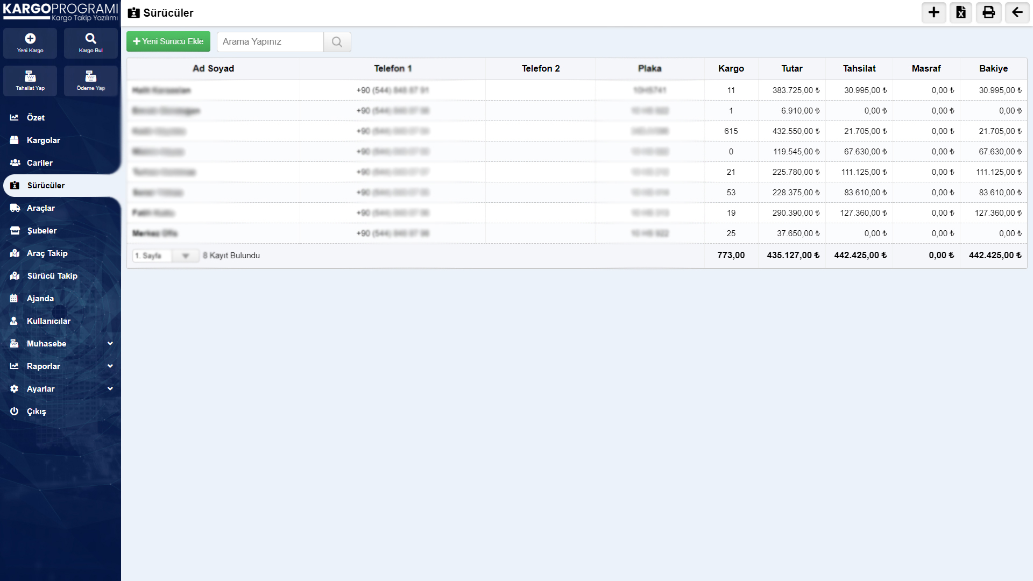Export list with Excel file icon
The image size is (1033, 581).
click(x=961, y=12)
